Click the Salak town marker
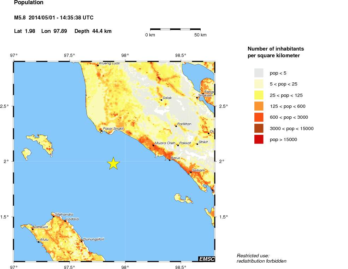Image resolution: width=348 pixels, height=269 pixels. coord(161,100)
